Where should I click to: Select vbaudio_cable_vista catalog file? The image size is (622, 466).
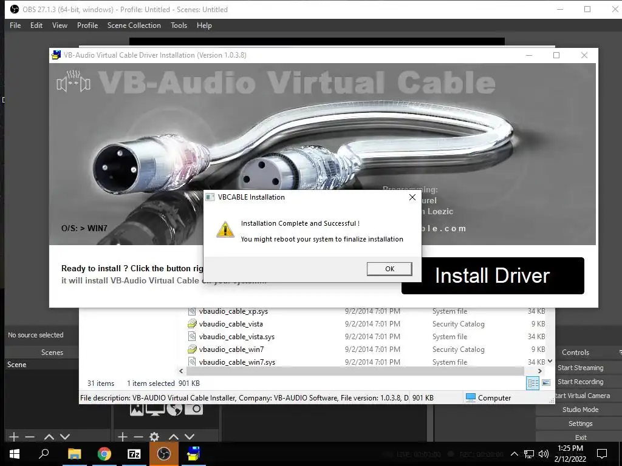pos(230,324)
